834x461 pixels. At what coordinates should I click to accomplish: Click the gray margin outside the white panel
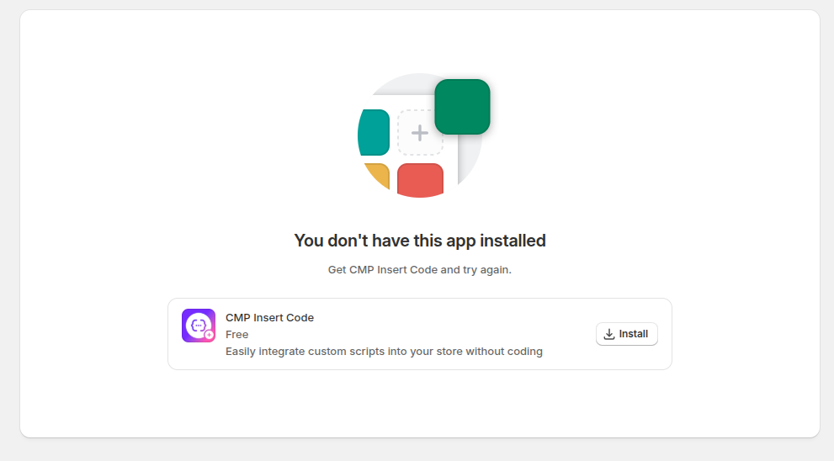[8, 252]
